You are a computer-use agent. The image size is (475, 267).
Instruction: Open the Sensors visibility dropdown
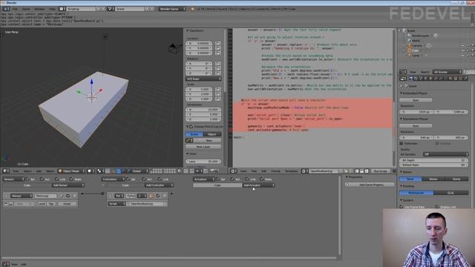pyautogui.click(x=13, y=179)
